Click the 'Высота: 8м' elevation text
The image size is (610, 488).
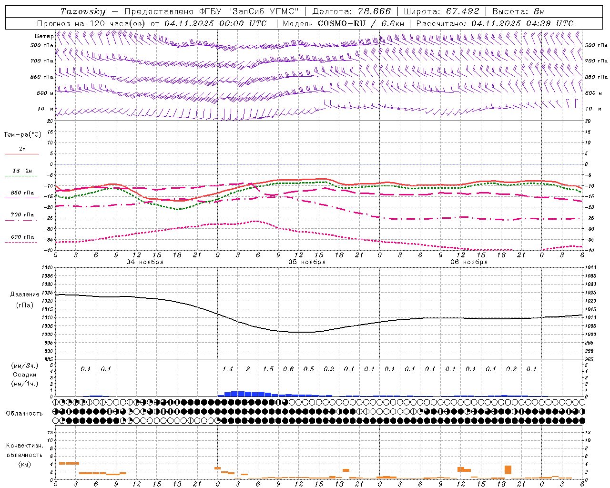tap(518, 11)
